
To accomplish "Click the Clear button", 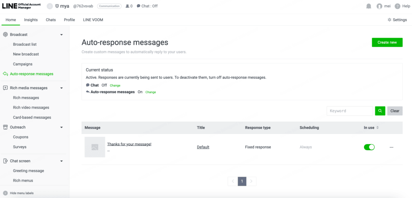I will (x=395, y=111).
